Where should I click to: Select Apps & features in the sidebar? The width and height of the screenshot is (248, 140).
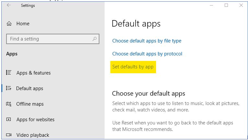(x=33, y=73)
